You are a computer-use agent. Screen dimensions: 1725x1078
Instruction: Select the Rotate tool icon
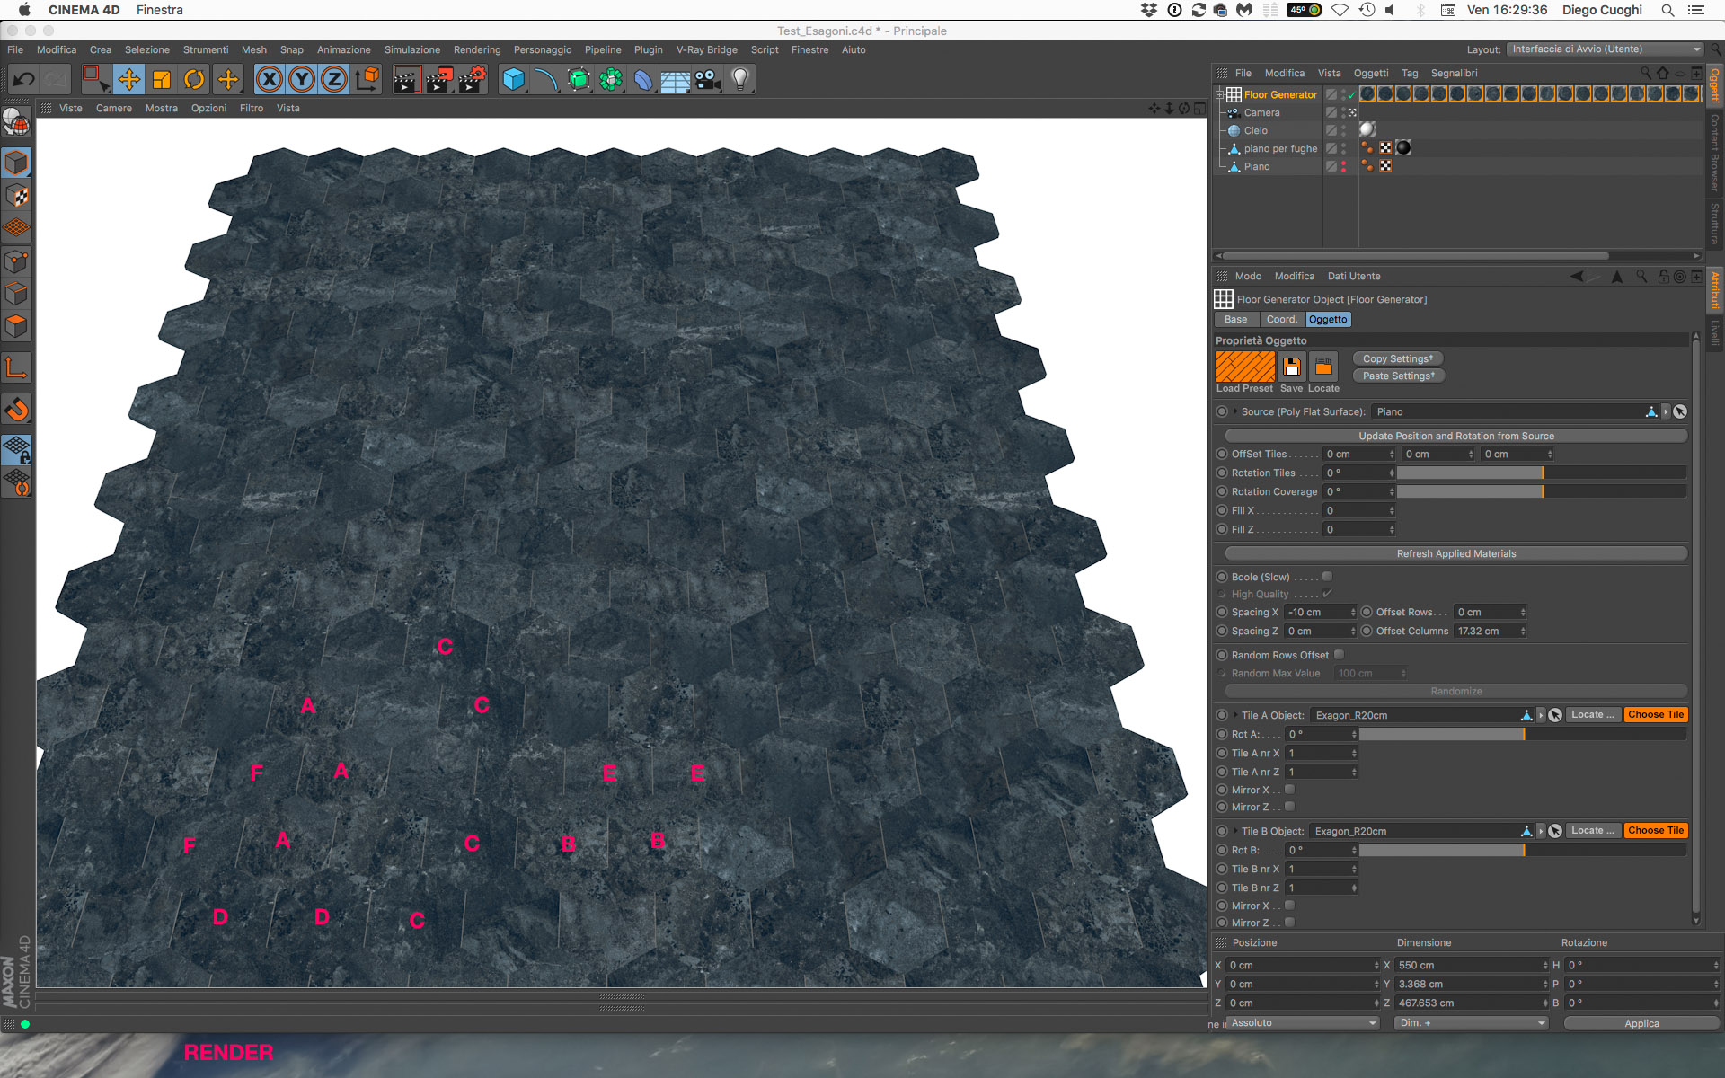[194, 80]
